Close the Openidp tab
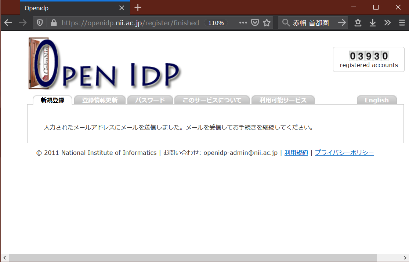The height and width of the screenshot is (262, 409). point(122,8)
